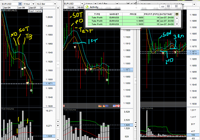Click the Jan 07 date header
This screenshot has width=200, height=140.
pyautogui.click(x=33, y=8)
